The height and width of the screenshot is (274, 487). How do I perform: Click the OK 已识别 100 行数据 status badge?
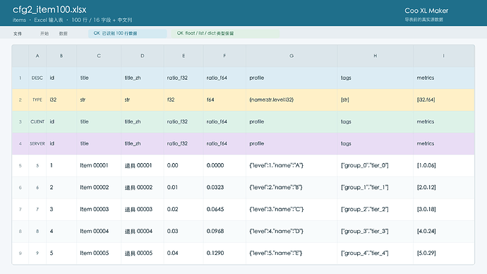127,34
